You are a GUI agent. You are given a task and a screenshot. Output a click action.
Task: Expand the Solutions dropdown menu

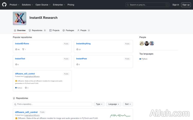tap(27, 5)
